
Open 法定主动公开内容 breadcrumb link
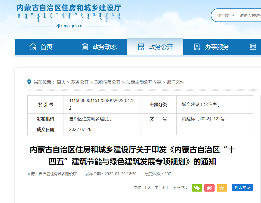tap(143, 82)
